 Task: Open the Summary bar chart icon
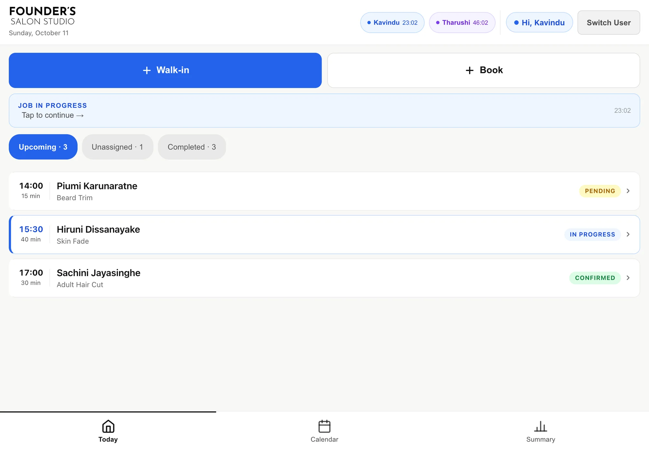click(541, 426)
